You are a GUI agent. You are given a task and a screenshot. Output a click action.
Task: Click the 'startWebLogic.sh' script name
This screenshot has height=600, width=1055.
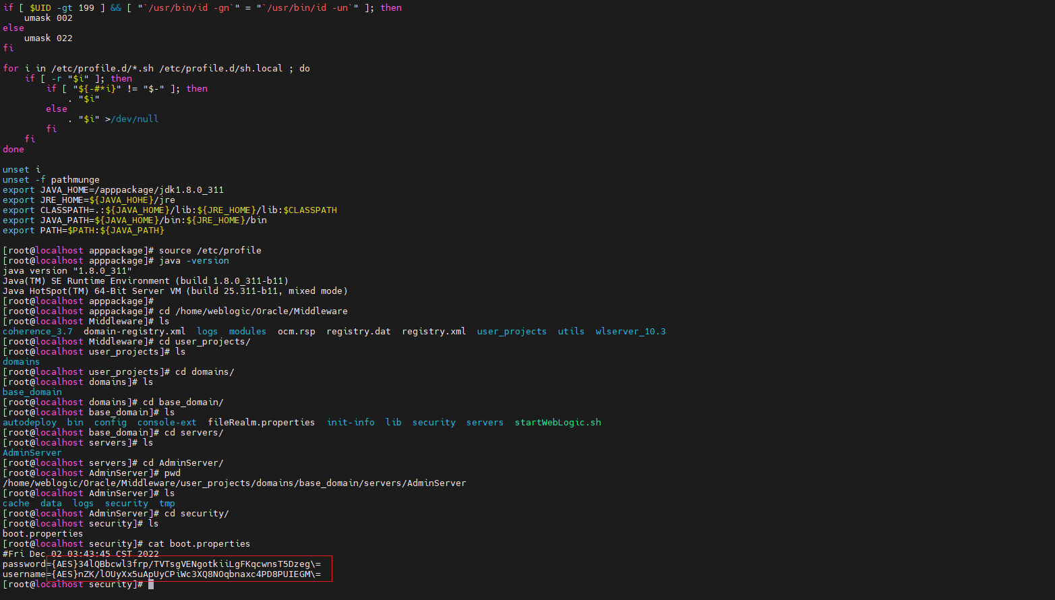[558, 423]
